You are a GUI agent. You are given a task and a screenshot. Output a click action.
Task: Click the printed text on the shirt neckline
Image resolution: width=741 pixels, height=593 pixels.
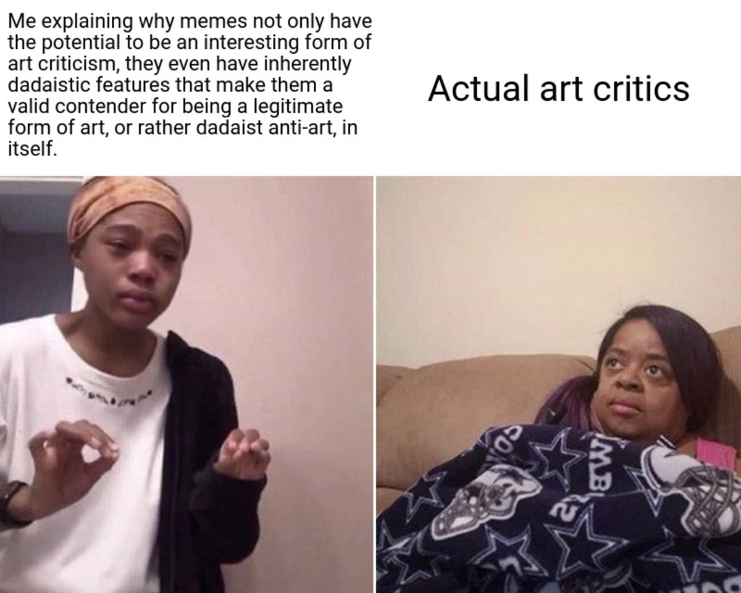pos(109,387)
